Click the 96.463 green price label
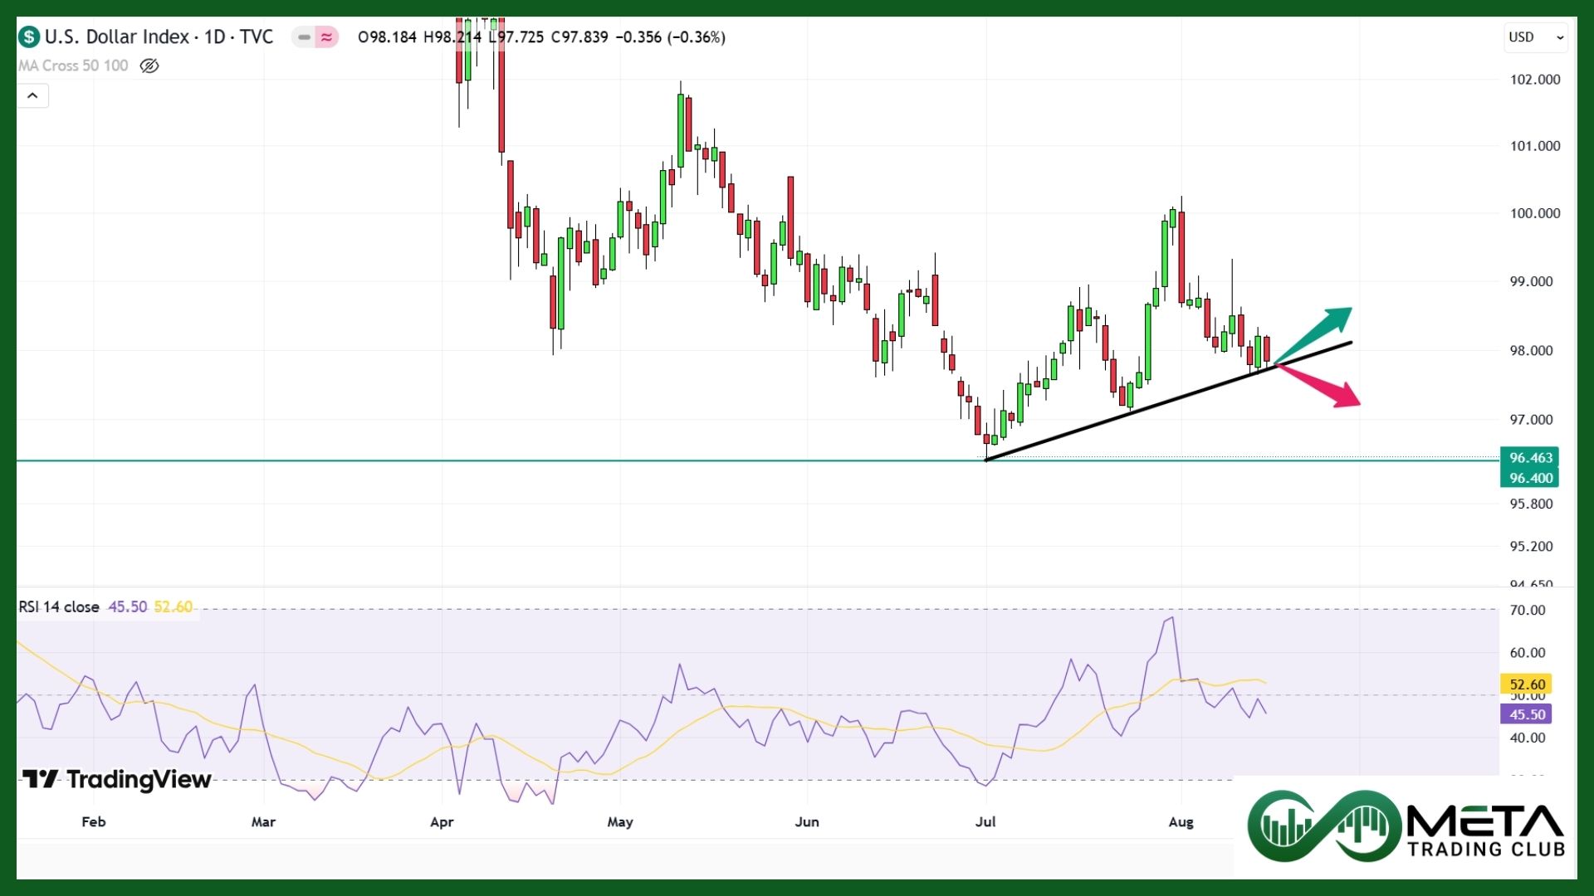Image resolution: width=1594 pixels, height=896 pixels. (x=1529, y=457)
